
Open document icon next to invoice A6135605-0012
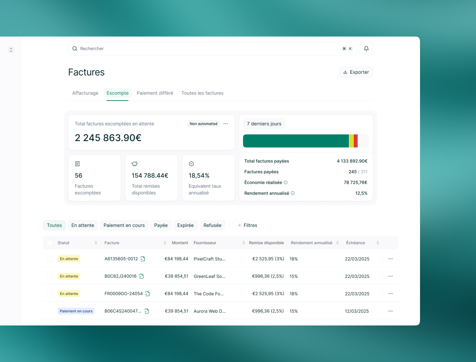pyautogui.click(x=143, y=259)
